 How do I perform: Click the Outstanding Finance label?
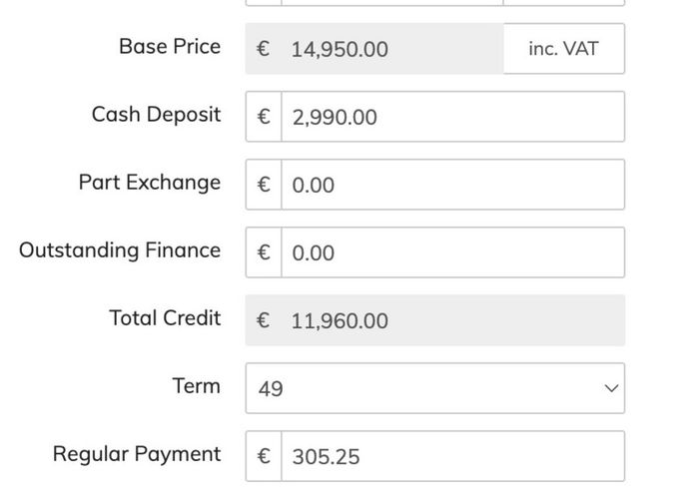point(120,249)
